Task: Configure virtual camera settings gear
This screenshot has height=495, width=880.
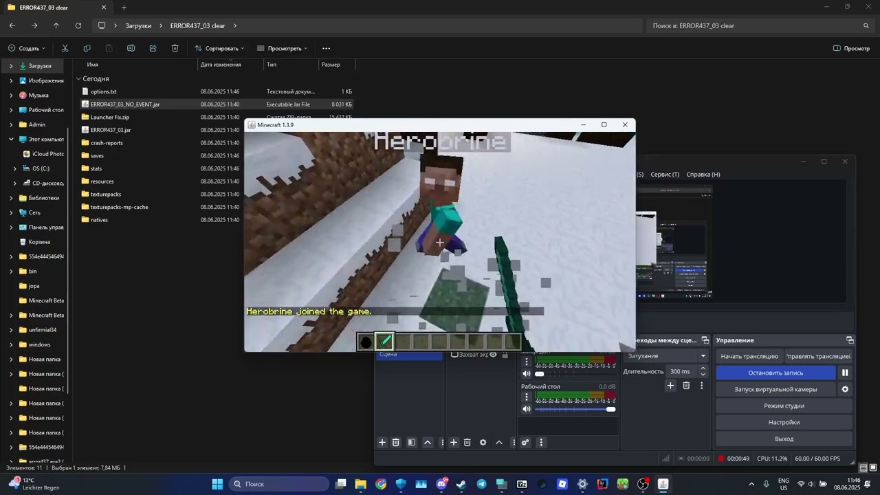Action: click(x=845, y=389)
